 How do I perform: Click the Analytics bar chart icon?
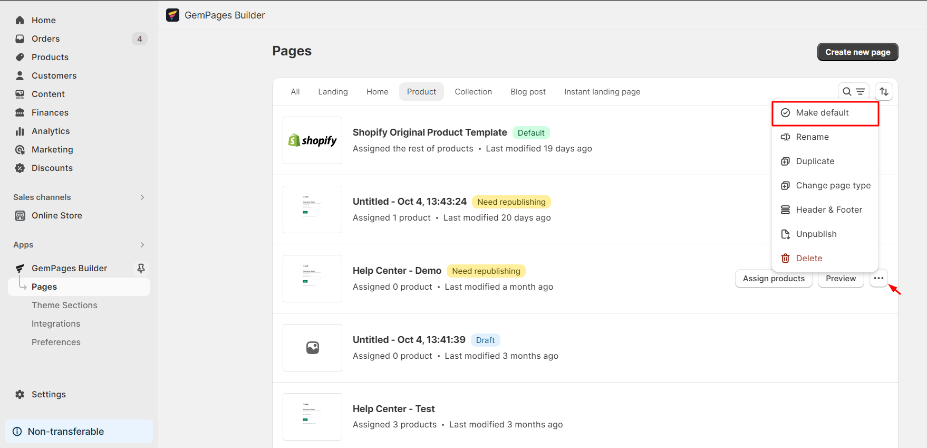(x=20, y=131)
